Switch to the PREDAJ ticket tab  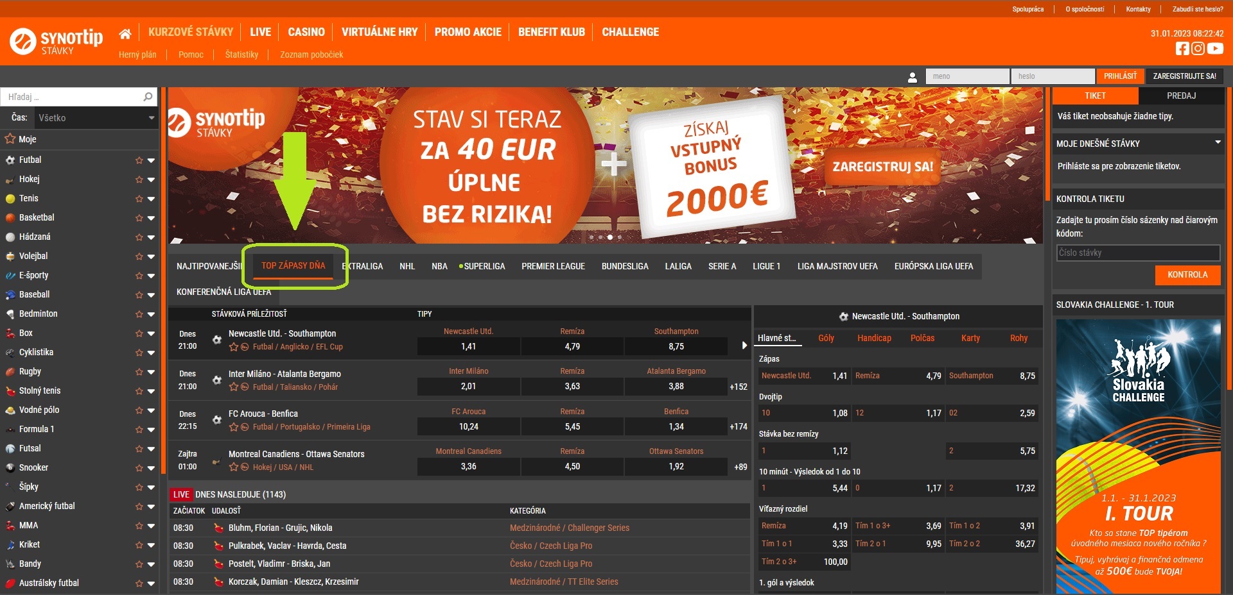[x=1181, y=96]
